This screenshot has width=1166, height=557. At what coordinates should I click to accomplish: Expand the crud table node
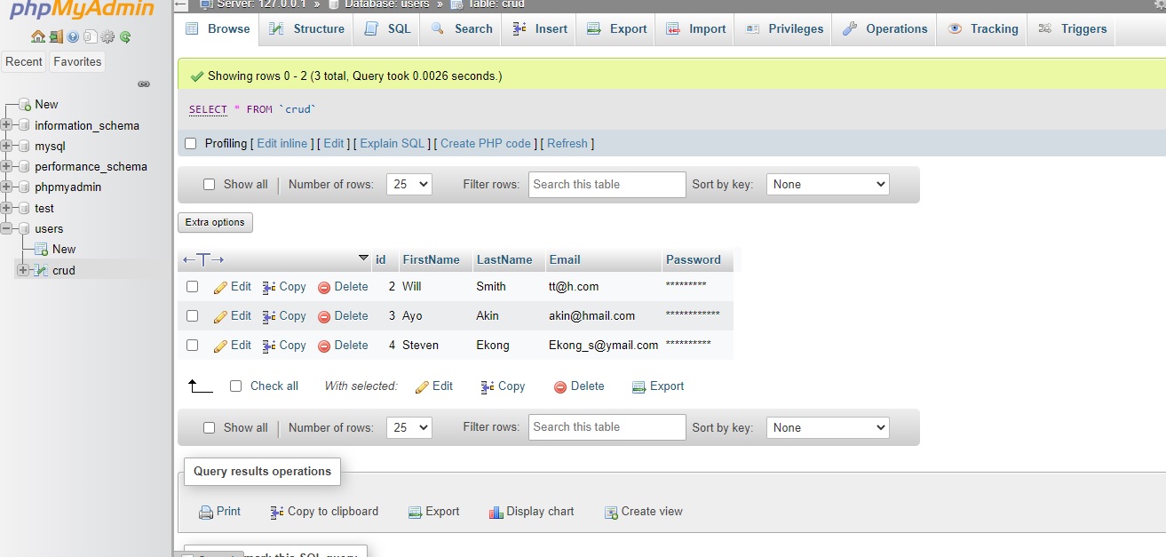[x=23, y=270]
